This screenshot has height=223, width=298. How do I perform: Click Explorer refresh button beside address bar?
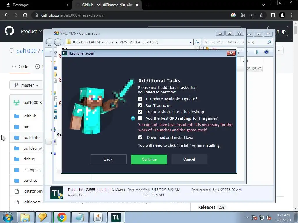point(197,42)
